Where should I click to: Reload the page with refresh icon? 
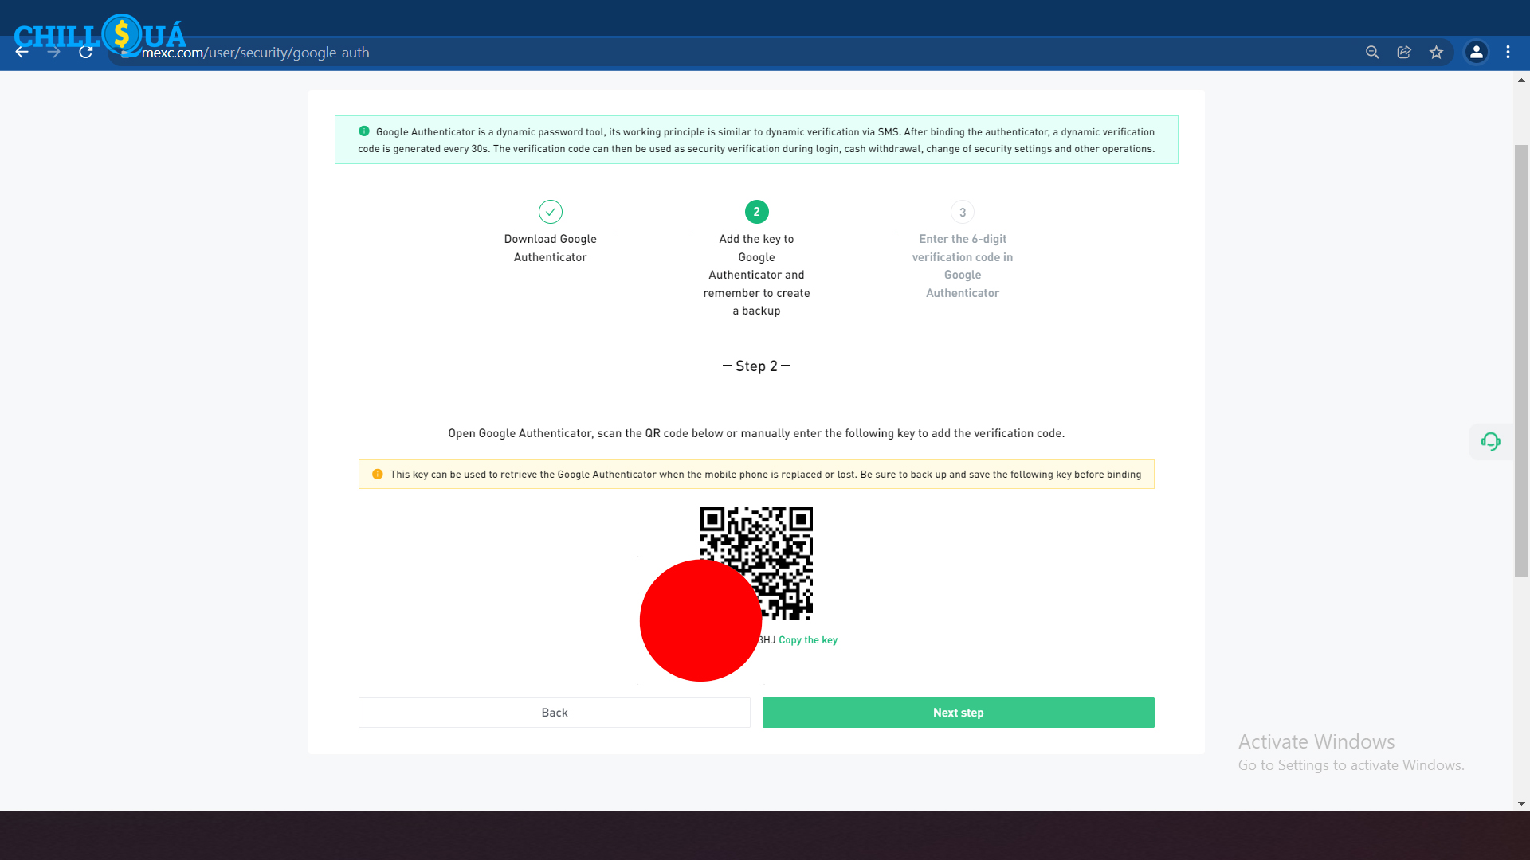click(86, 53)
